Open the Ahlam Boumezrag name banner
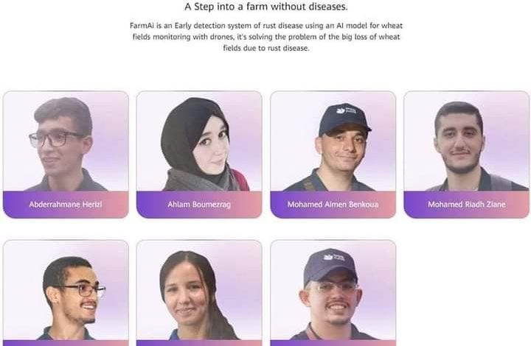Image resolution: width=531 pixels, height=346 pixels. coord(199,205)
